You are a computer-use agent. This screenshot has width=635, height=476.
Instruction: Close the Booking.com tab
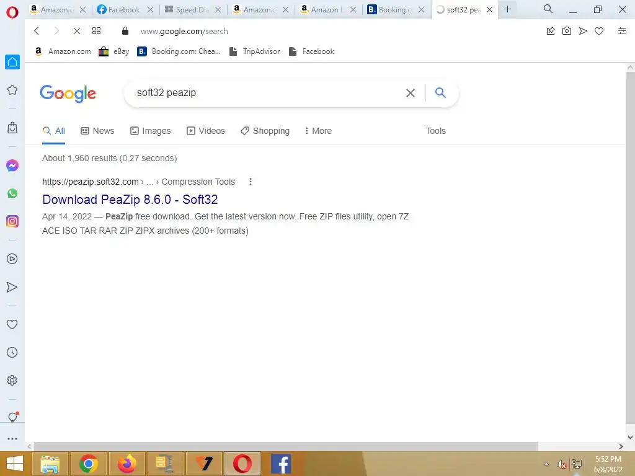coord(421,9)
